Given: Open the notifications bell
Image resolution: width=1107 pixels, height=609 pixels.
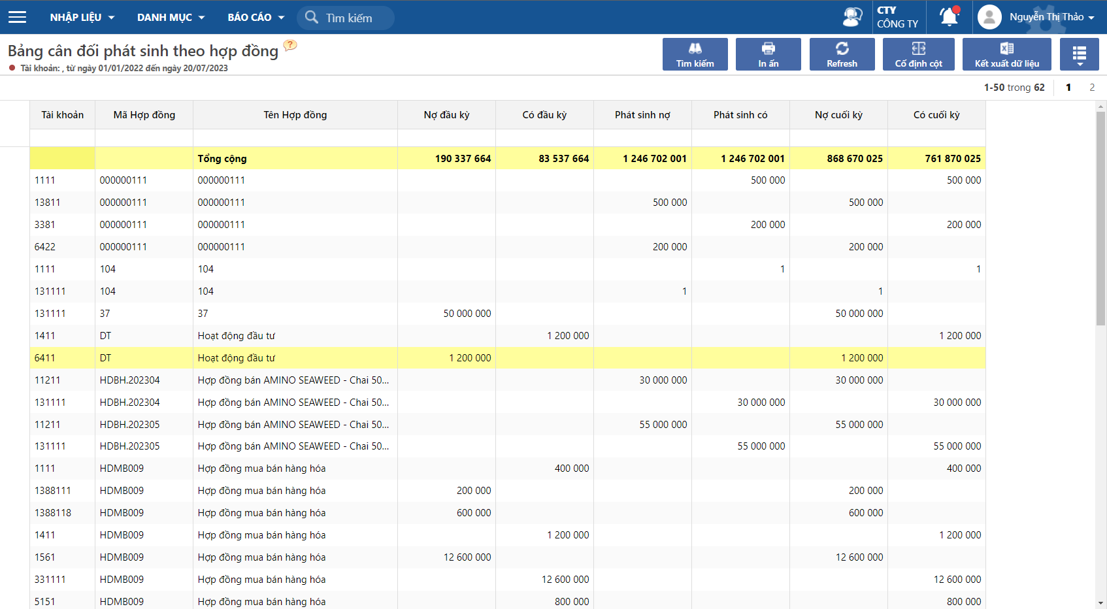Looking at the screenshot, I should [x=949, y=17].
